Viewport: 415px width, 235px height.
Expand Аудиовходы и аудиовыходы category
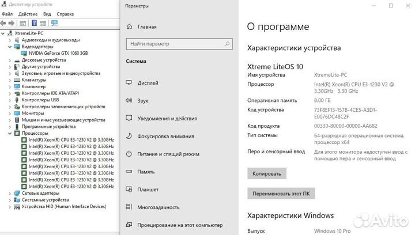pyautogui.click(x=10, y=40)
